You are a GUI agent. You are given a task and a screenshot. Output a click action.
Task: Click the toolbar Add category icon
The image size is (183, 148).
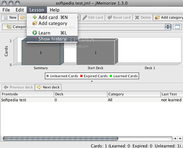pos(157,17)
